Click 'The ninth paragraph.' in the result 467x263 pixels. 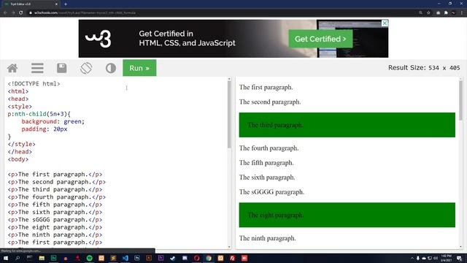point(268,238)
